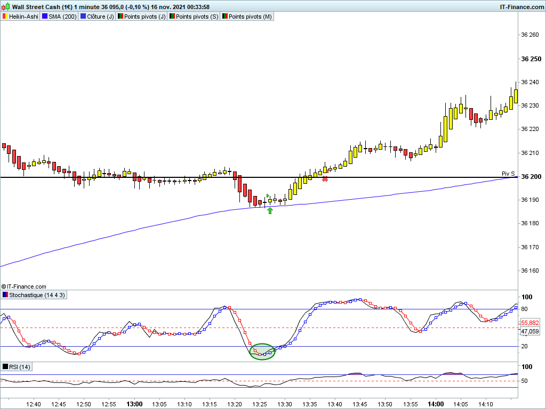Image resolution: width=546 pixels, height=409 pixels.
Task: Click the black RSI color icon
Action: 5,366
